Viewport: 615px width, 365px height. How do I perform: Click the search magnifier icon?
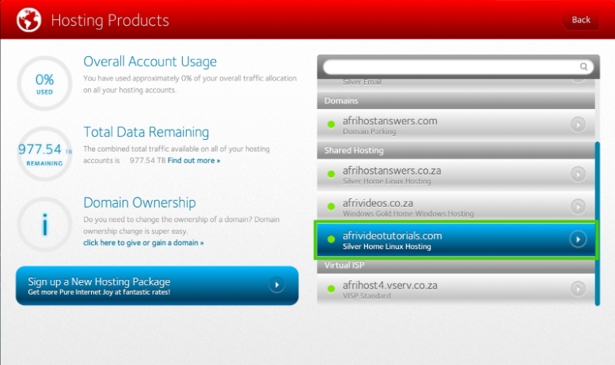click(x=585, y=67)
